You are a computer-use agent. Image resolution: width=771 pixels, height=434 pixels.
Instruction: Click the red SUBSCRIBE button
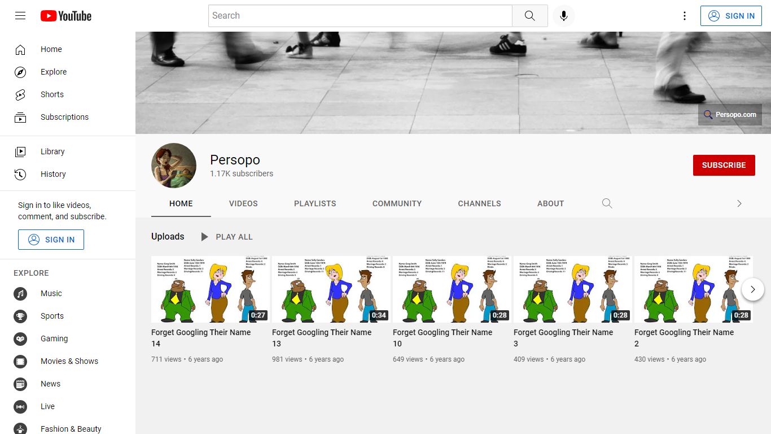[x=724, y=165]
